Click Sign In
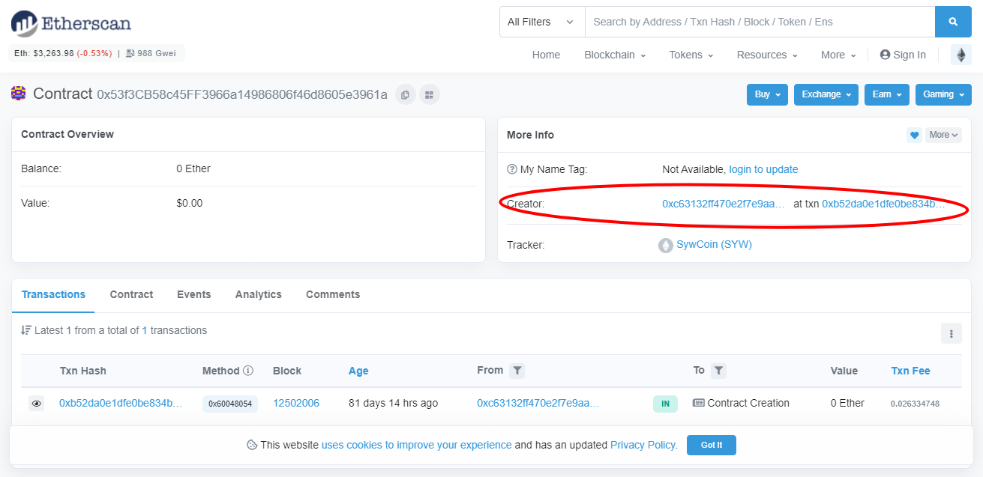 tap(903, 55)
